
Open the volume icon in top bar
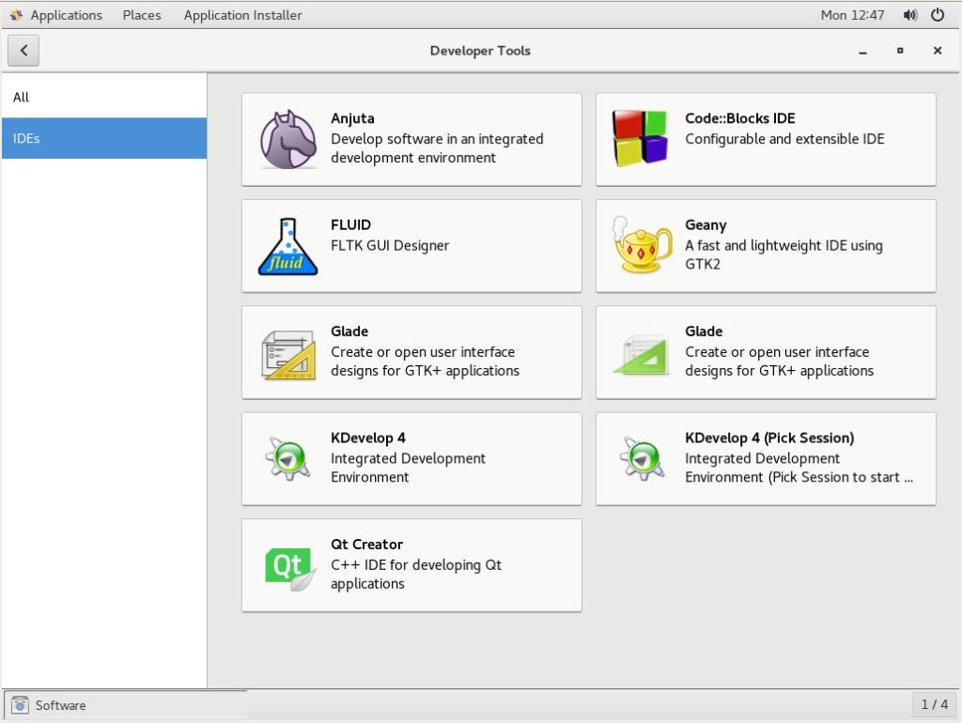[x=909, y=15]
